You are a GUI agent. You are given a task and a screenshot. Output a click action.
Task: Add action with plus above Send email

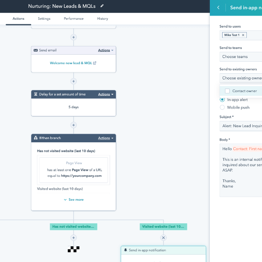[x=74, y=37]
